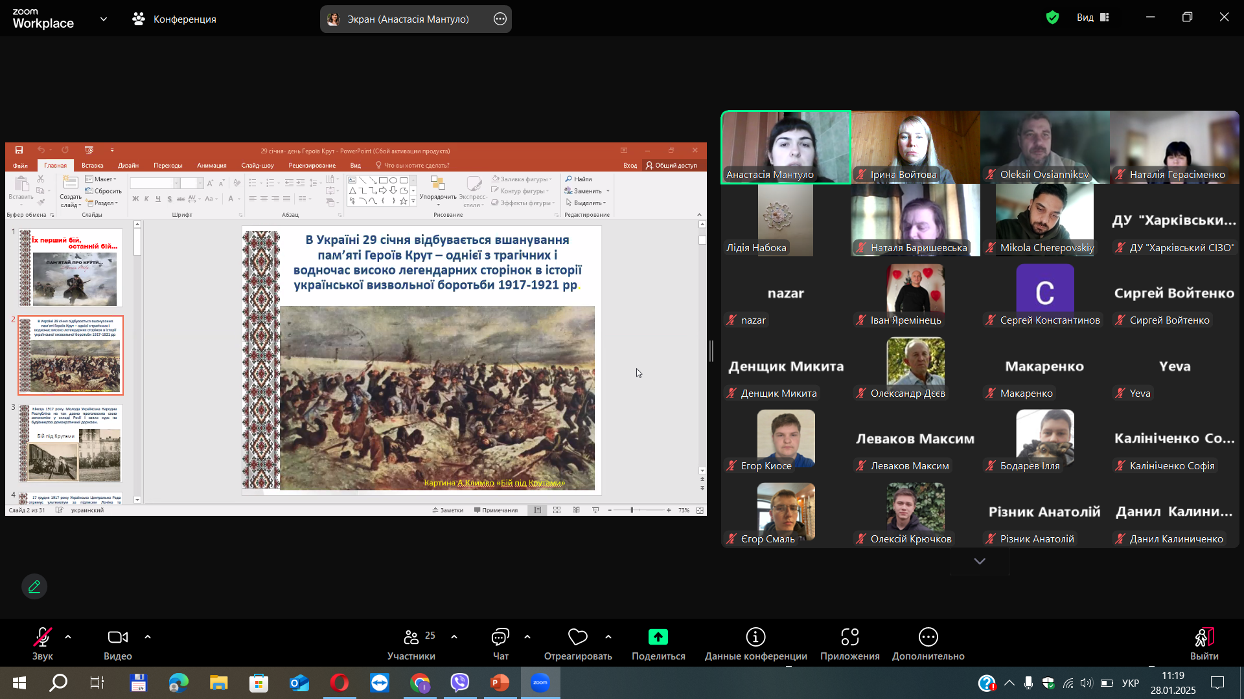
Task: Expand participants options caret
Action: pos(454,637)
